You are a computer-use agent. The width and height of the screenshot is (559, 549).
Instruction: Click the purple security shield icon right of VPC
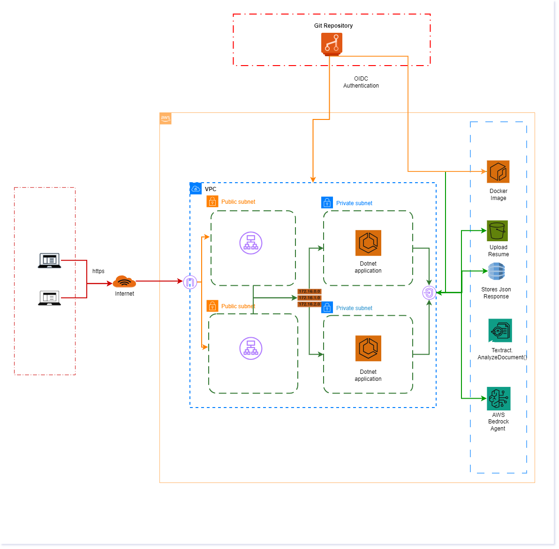click(x=428, y=293)
